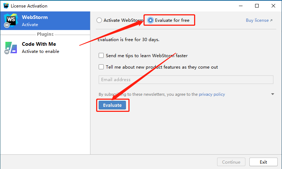The height and width of the screenshot is (169, 282).
Task: Click the WebStorm icon in the title bar
Action: 6,6
